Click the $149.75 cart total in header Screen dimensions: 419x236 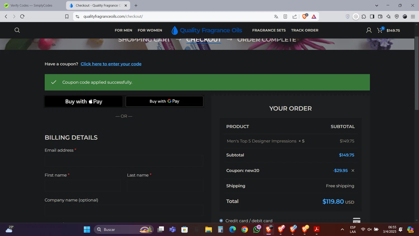tap(393, 30)
